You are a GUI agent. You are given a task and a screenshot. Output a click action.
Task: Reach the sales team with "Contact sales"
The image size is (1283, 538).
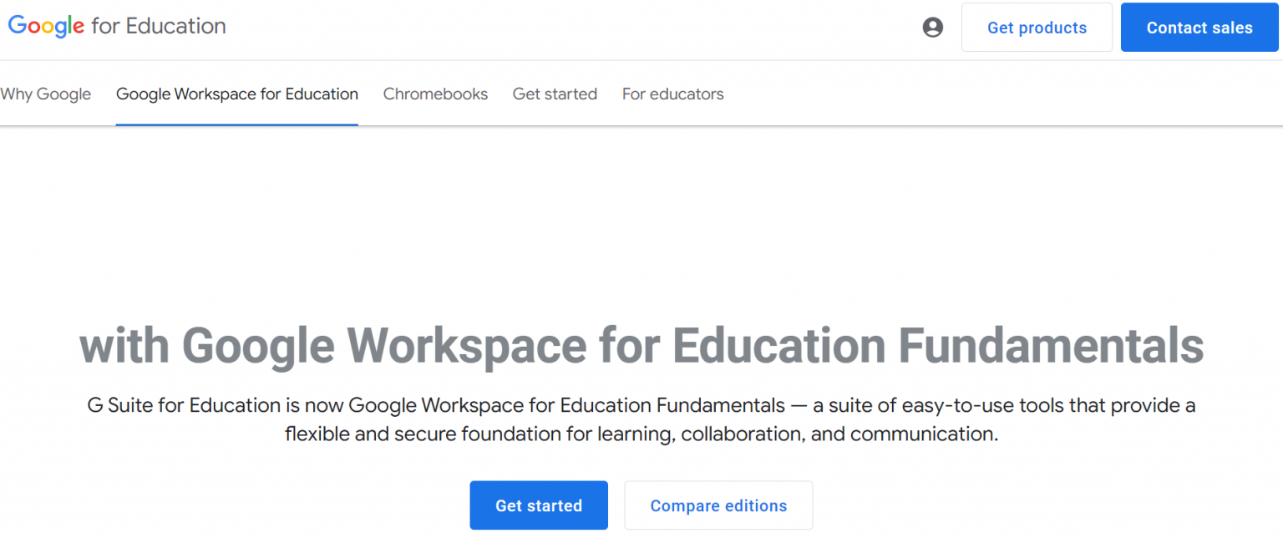click(1199, 27)
